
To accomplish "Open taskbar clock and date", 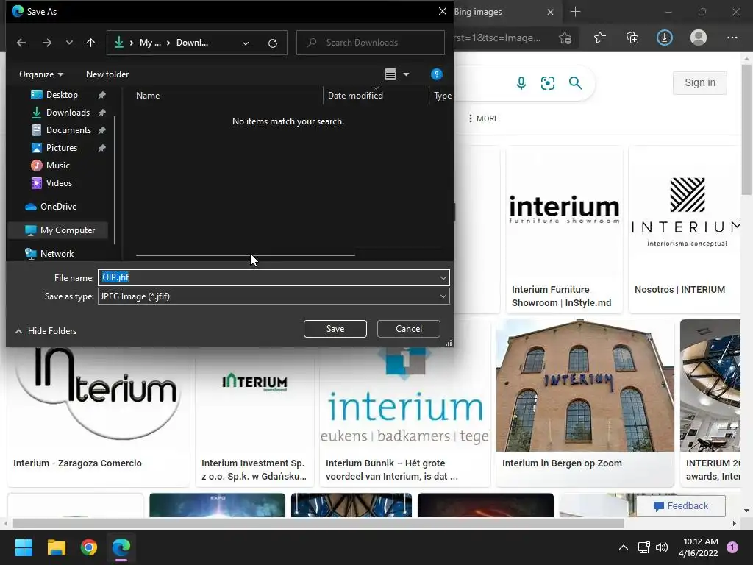I will pyautogui.click(x=699, y=547).
